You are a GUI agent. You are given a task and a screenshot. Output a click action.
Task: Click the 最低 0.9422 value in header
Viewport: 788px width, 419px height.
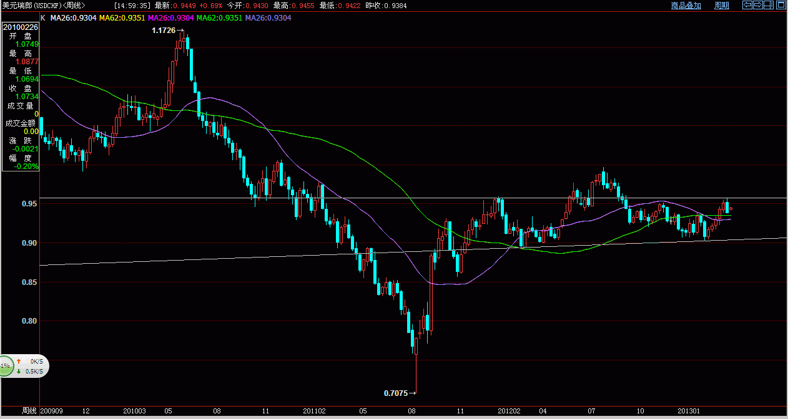point(340,5)
